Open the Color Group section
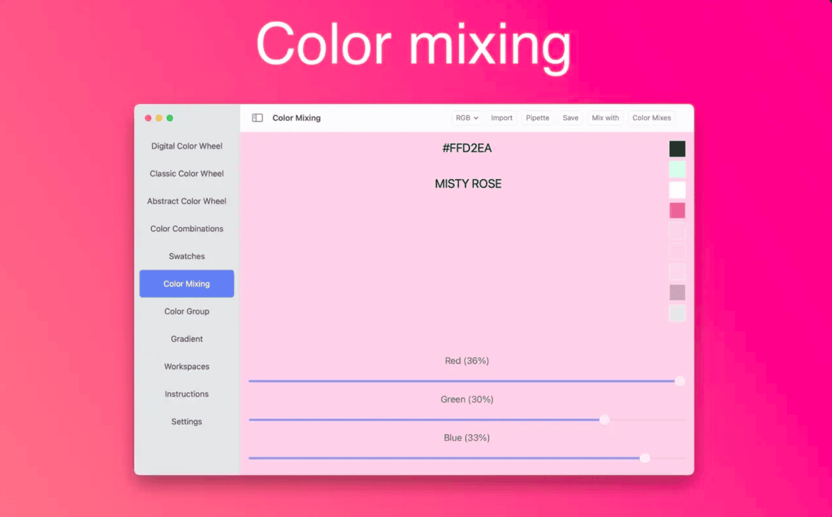The width and height of the screenshot is (832, 517). click(187, 311)
